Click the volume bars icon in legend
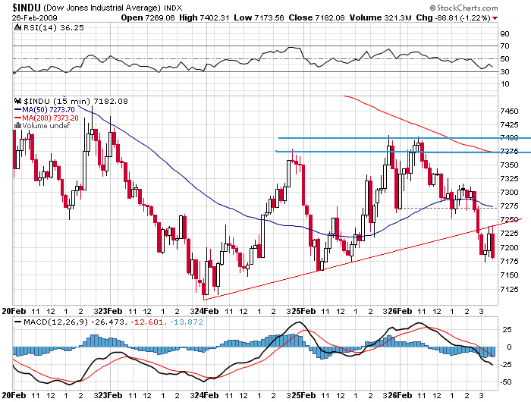This screenshot has width=531, height=402. (x=17, y=126)
